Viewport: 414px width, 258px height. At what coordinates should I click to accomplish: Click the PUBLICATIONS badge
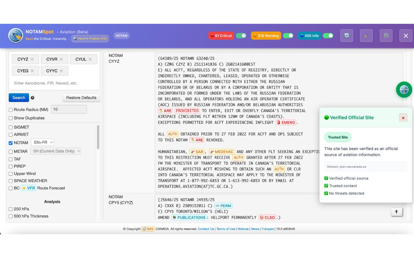[x=189, y=217]
